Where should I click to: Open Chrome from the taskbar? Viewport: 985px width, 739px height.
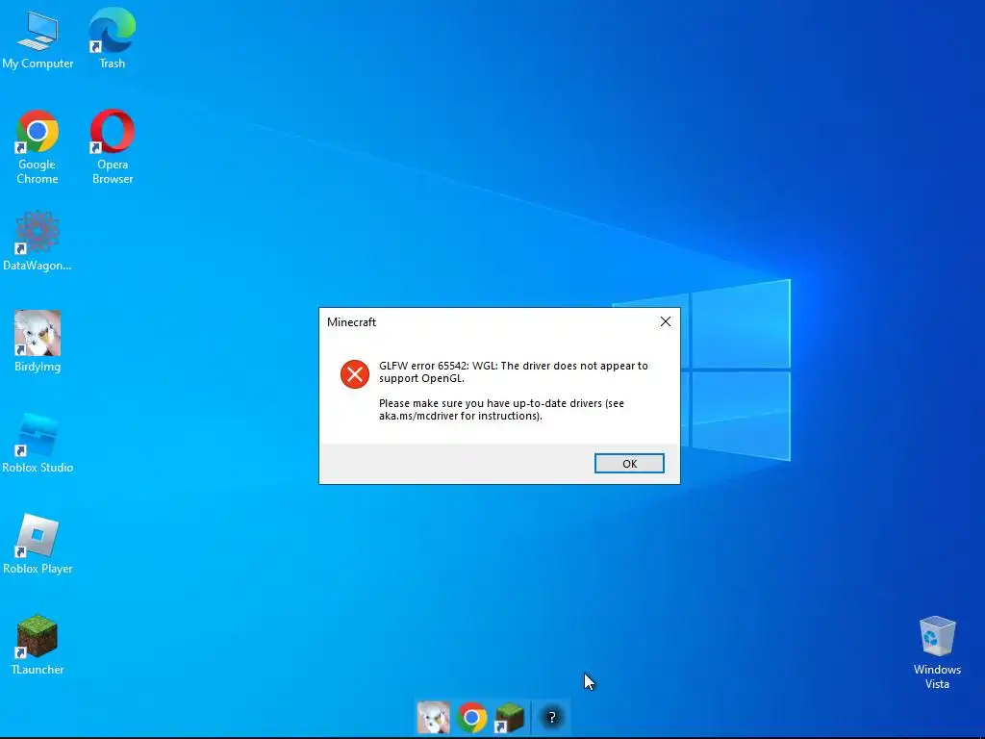coord(471,717)
